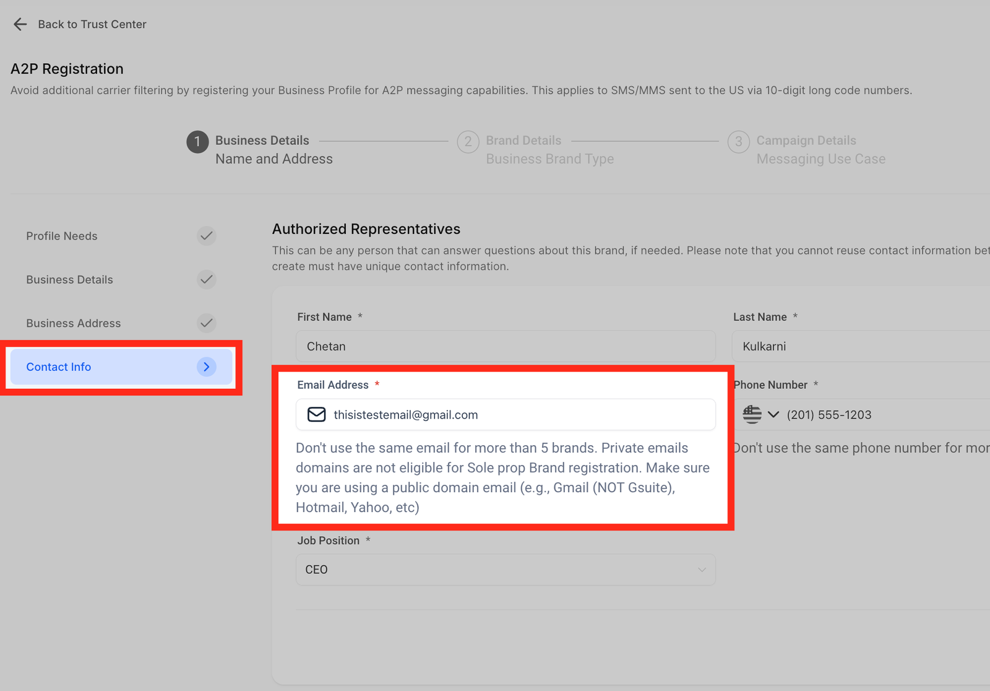Click the Profile Needs checkmark icon
The height and width of the screenshot is (691, 990).
point(206,236)
